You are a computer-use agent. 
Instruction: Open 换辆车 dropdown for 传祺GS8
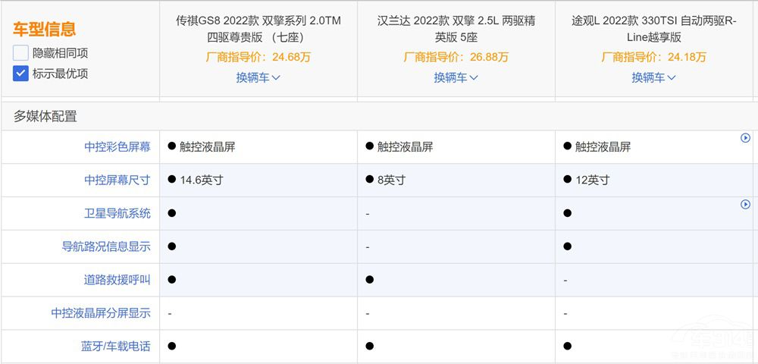coord(258,77)
